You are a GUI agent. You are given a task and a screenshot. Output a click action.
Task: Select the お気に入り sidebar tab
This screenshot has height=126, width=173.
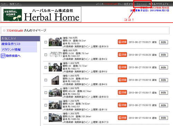click(20, 39)
